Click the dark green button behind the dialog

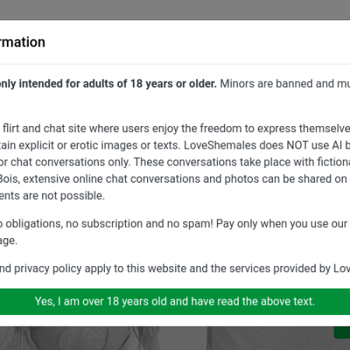341,332
